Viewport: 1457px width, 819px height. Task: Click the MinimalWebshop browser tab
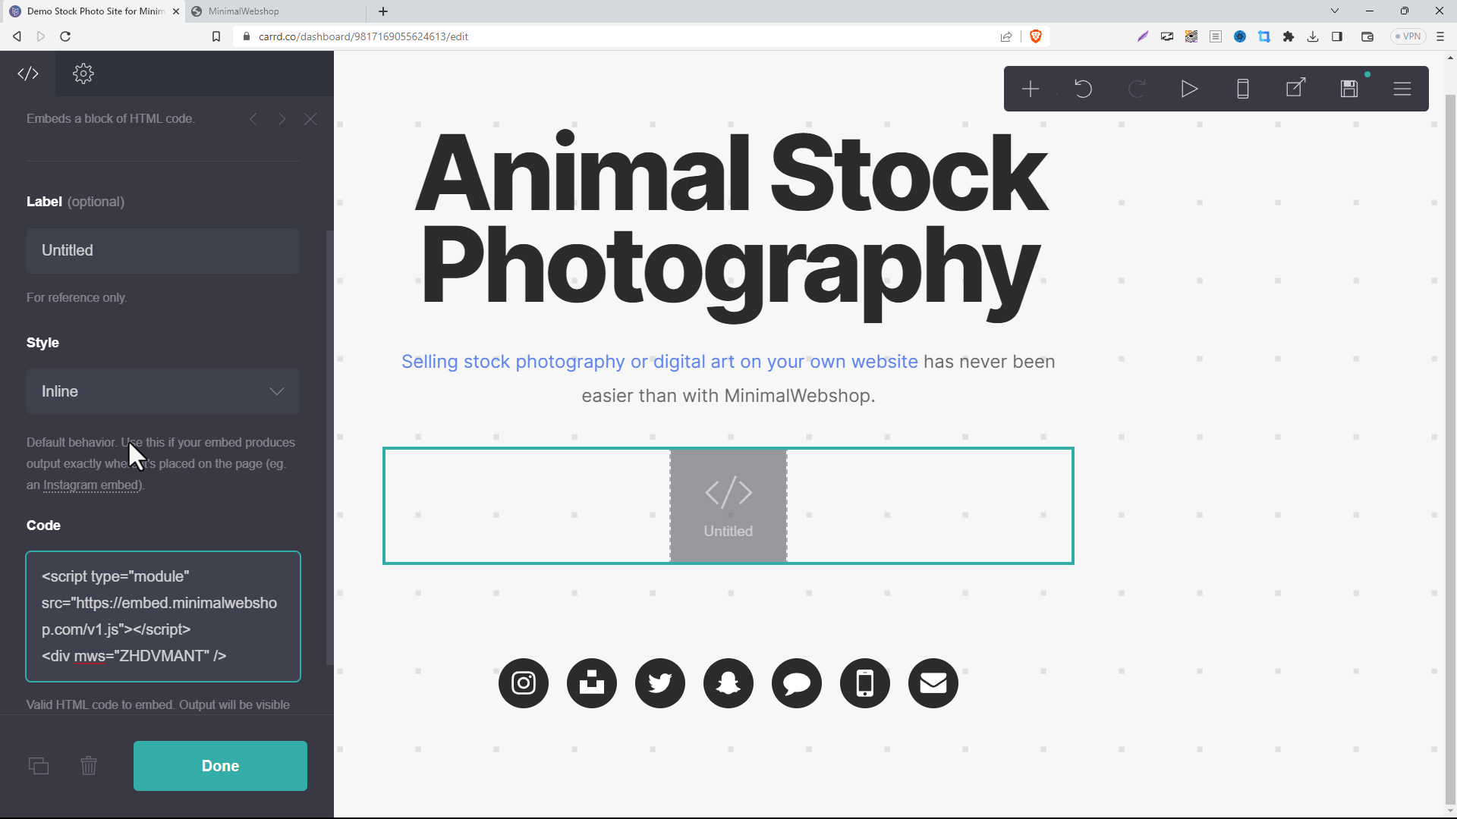tap(245, 11)
